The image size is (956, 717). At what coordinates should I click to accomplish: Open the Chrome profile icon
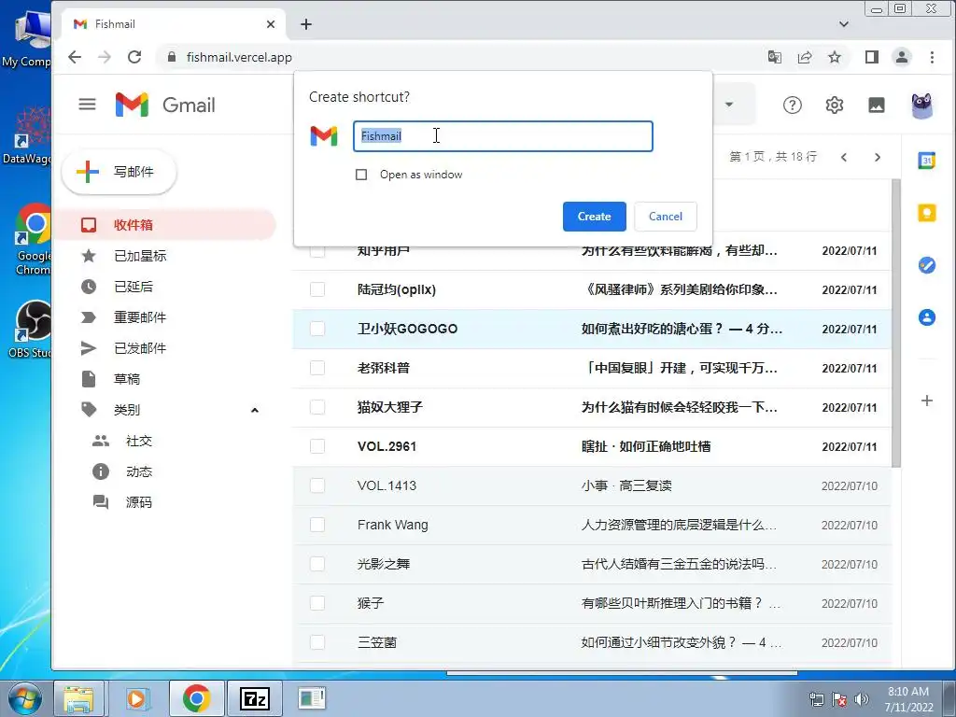tap(902, 57)
